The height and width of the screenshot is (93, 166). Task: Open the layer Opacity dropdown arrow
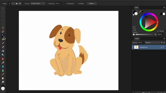pos(144,43)
